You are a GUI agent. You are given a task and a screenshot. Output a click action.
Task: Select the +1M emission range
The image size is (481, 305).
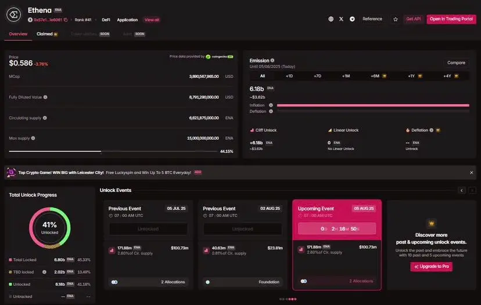(x=346, y=76)
